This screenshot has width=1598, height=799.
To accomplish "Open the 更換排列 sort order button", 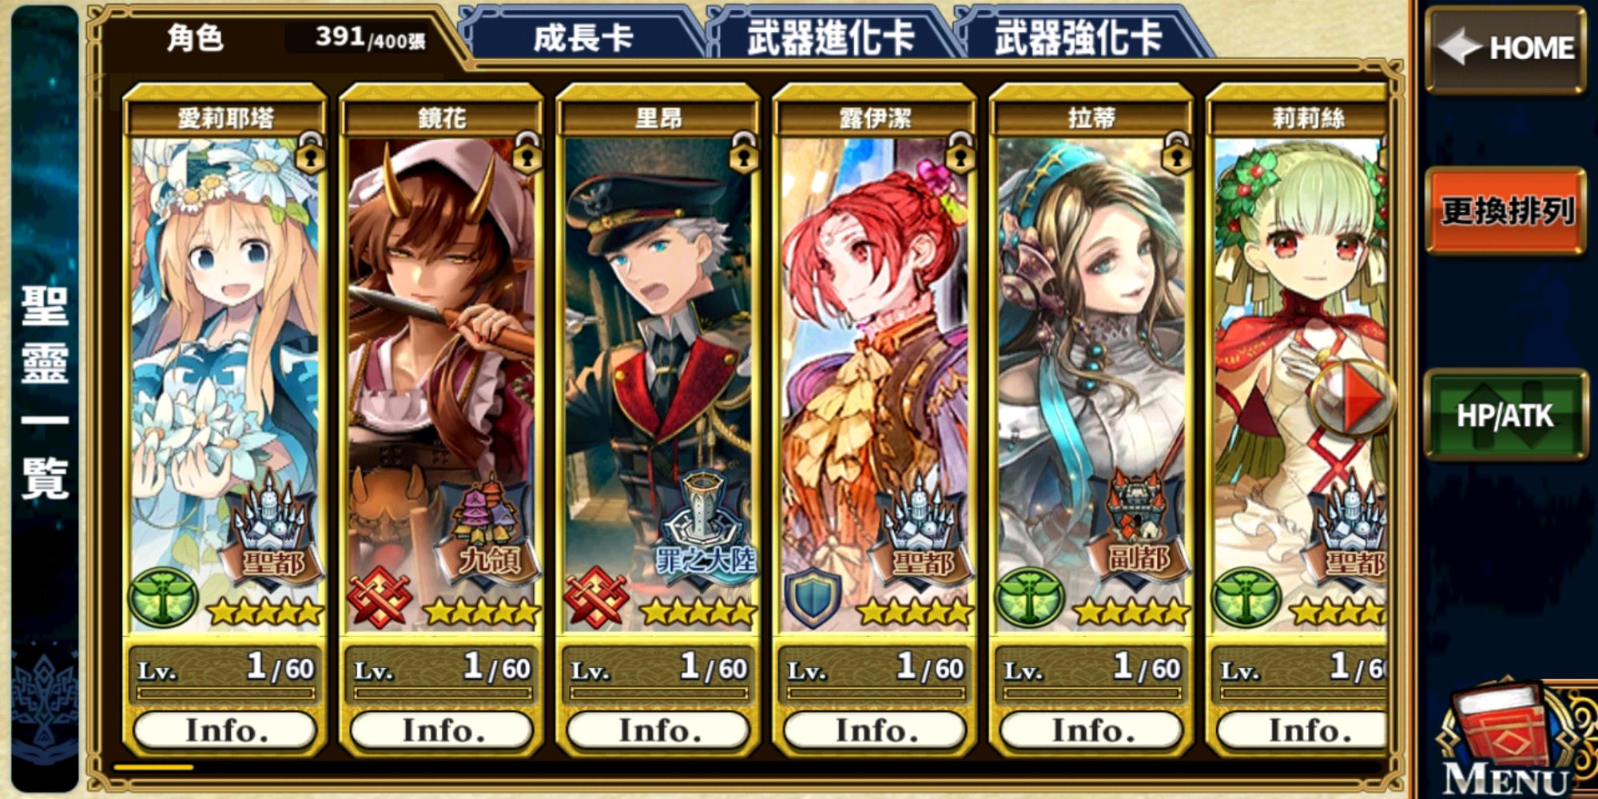I will tap(1506, 211).
